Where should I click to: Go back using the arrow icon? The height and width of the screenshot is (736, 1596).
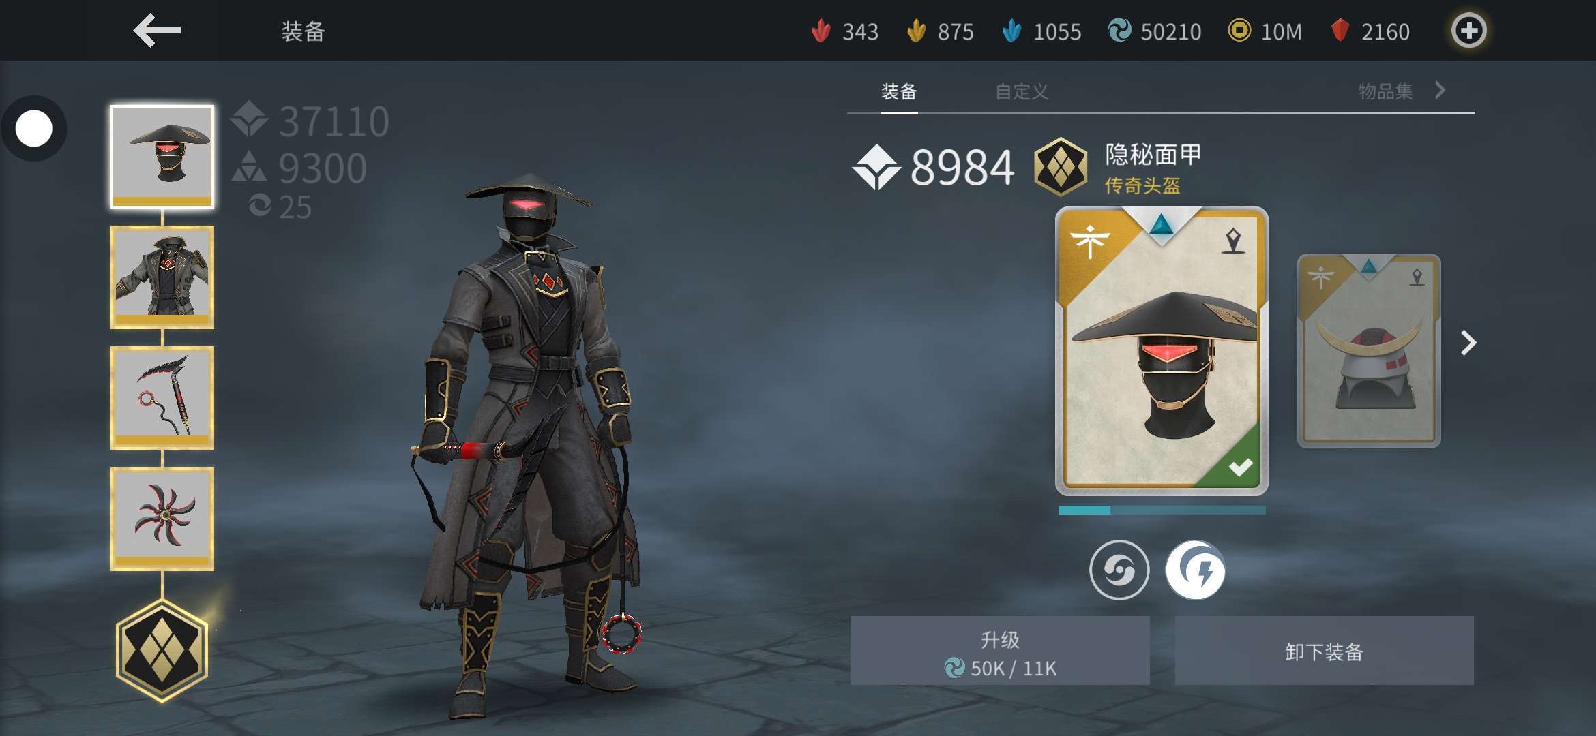157,31
